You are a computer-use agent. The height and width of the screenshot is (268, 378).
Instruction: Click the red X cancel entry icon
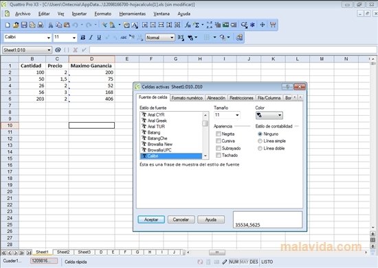[75, 50]
